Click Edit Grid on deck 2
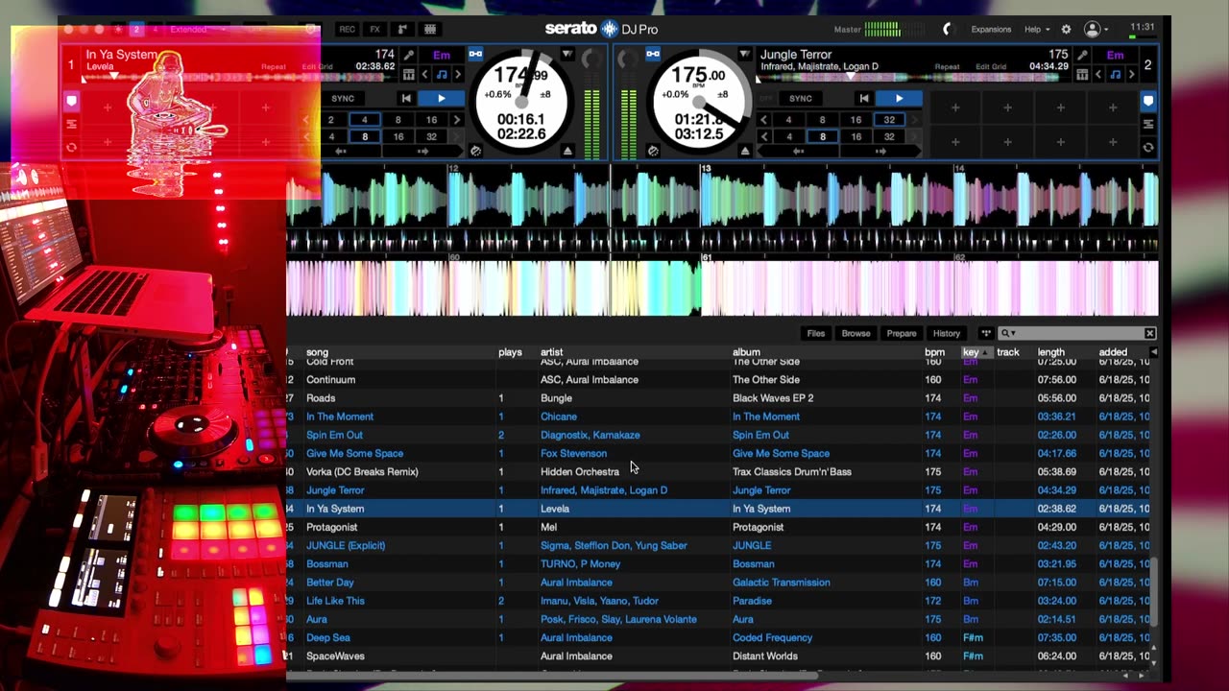The height and width of the screenshot is (691, 1229). coord(991,67)
